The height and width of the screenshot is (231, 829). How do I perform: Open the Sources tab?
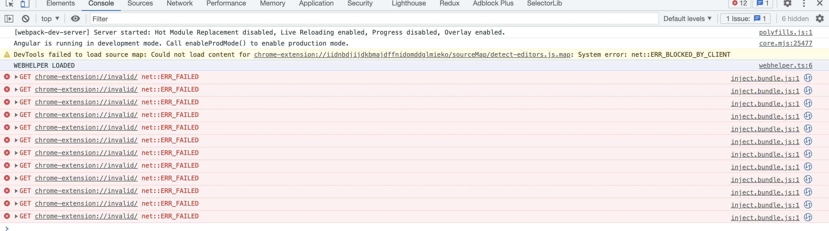click(140, 3)
